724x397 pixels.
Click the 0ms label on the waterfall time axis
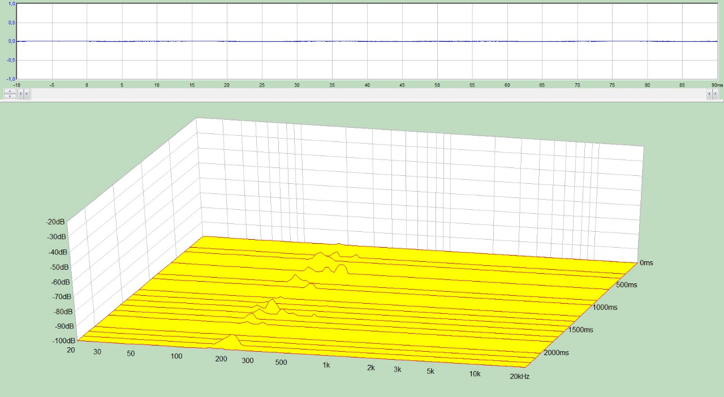[647, 263]
